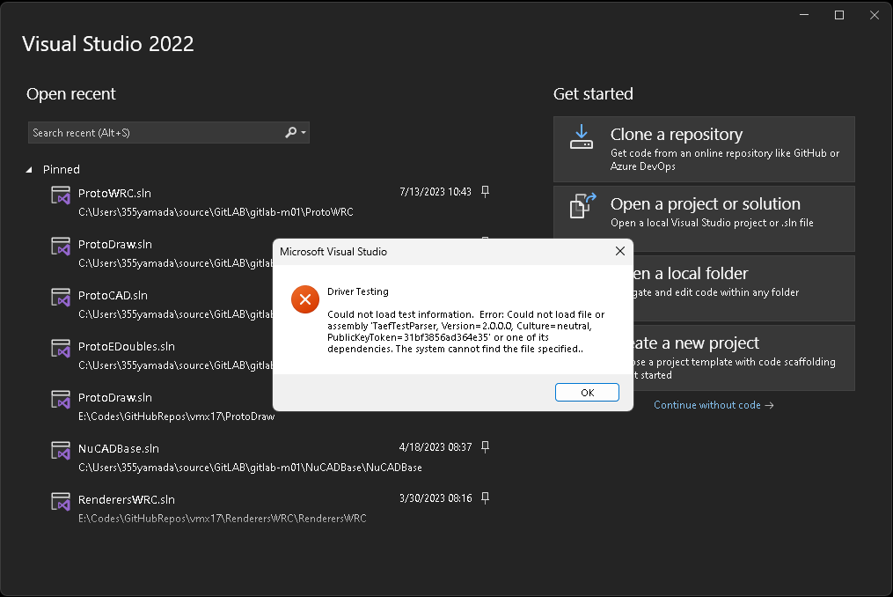Open the search options dropdown arrow
The height and width of the screenshot is (597, 893).
click(304, 132)
